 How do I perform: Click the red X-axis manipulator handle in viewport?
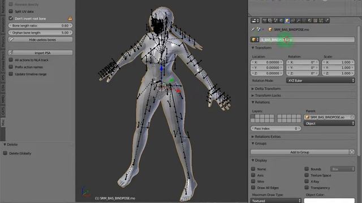coord(178,91)
